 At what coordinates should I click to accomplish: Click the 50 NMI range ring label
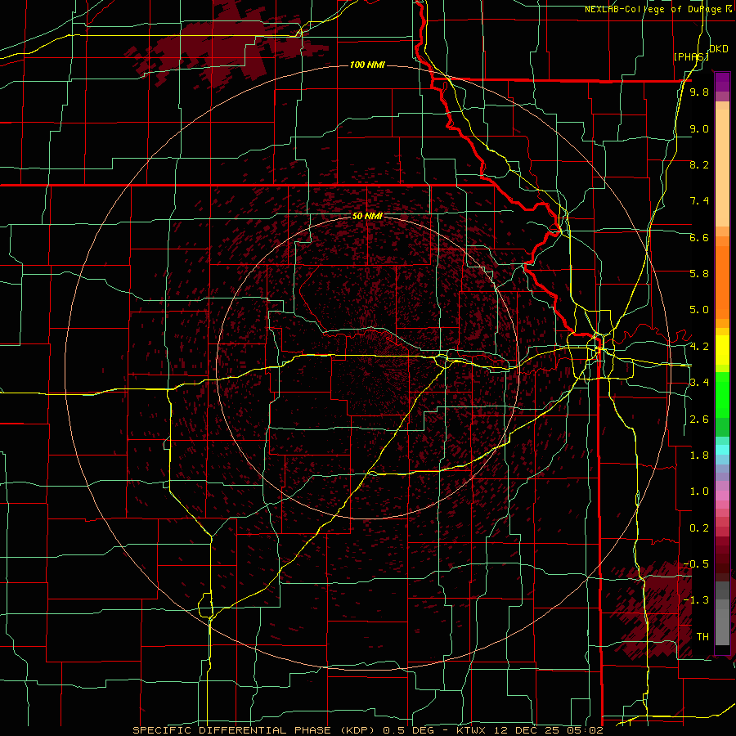click(x=367, y=217)
